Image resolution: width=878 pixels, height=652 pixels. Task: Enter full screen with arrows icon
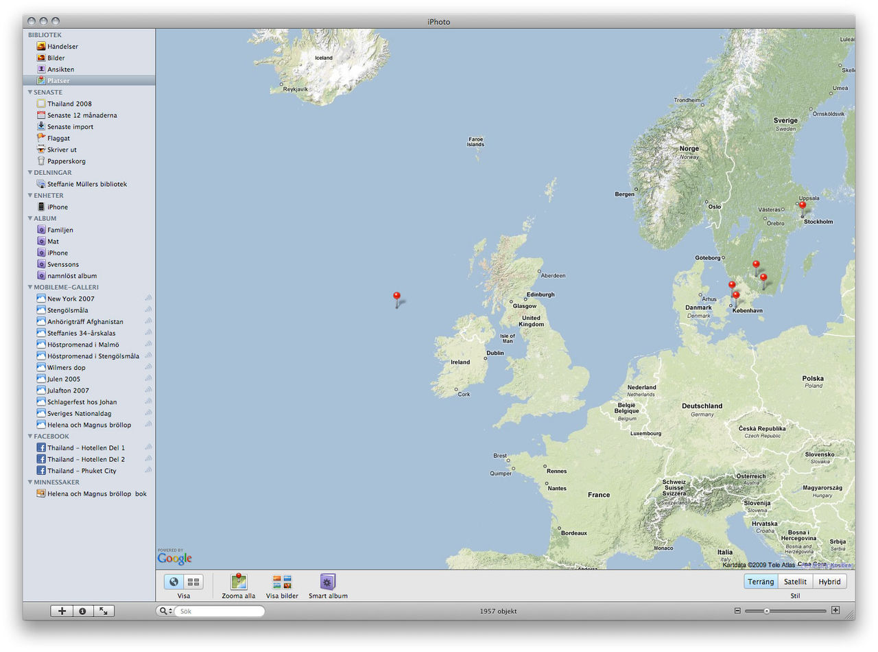[103, 611]
